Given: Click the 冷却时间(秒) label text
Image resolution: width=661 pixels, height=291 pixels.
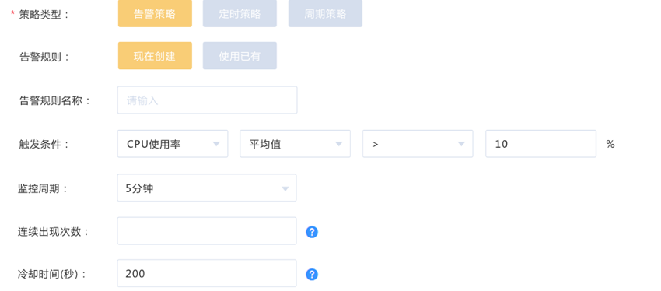Looking at the screenshot, I should pyautogui.click(x=52, y=275).
